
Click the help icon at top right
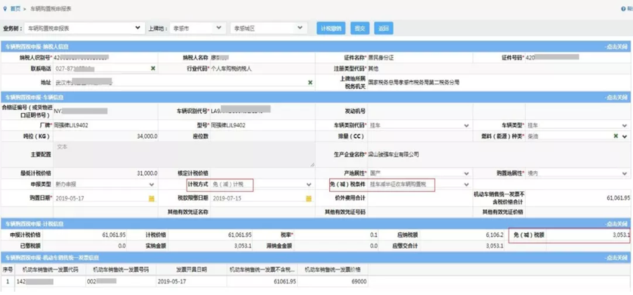623,9
